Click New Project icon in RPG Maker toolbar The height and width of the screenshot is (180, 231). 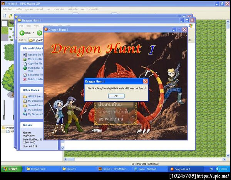[x=5, y=16]
